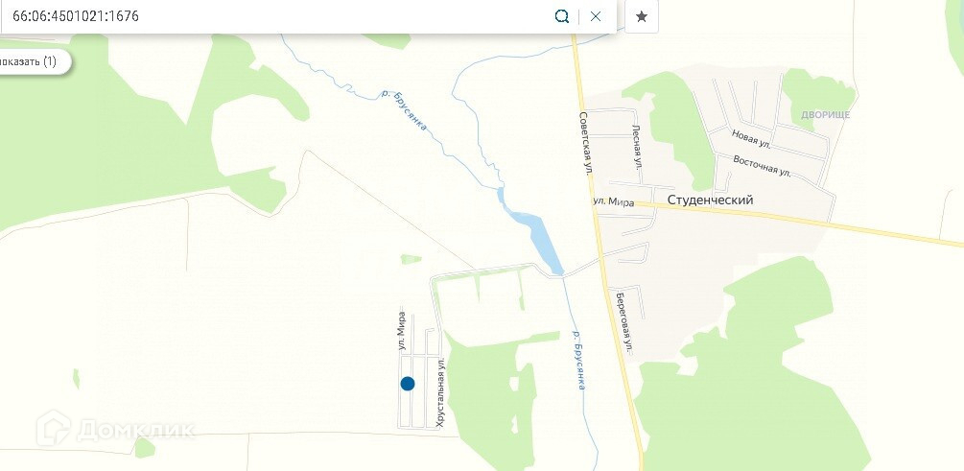Click the Восточная ул. street label

[762, 166]
